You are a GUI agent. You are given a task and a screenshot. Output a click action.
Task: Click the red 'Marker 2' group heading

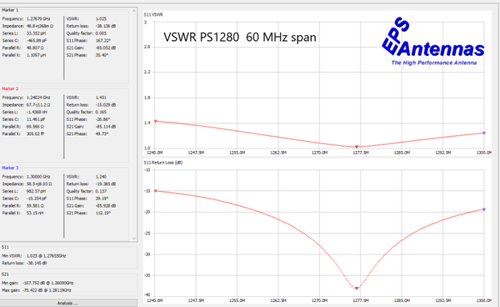click(10, 88)
